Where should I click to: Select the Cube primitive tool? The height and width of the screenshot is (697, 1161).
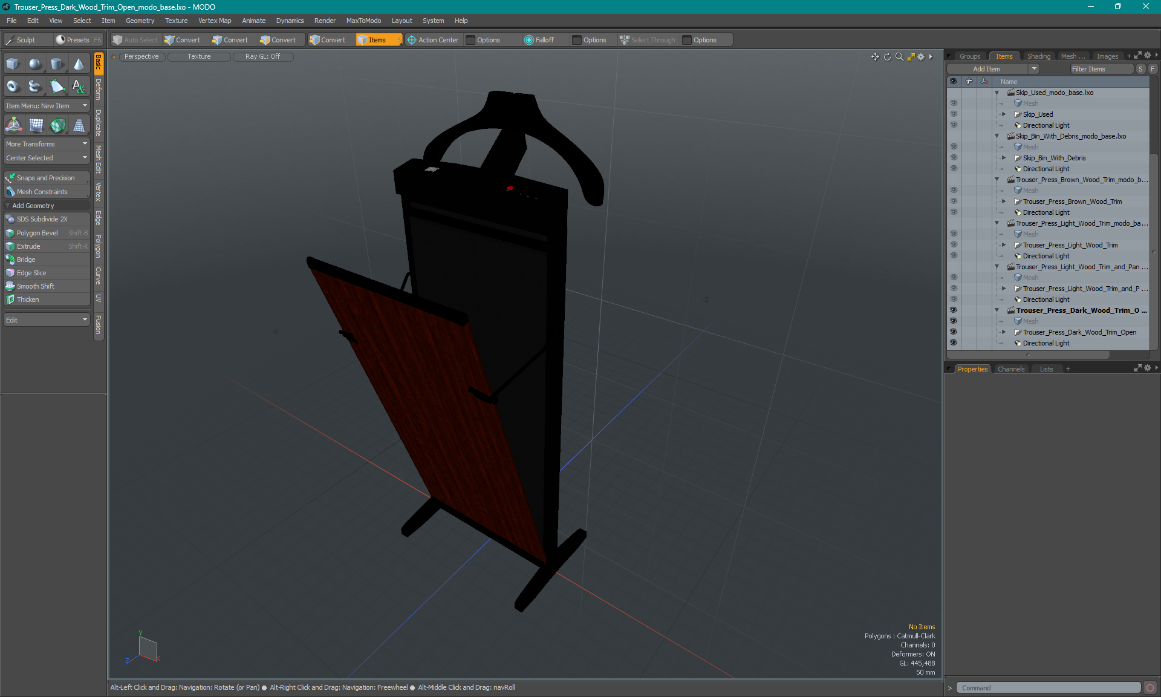point(13,64)
